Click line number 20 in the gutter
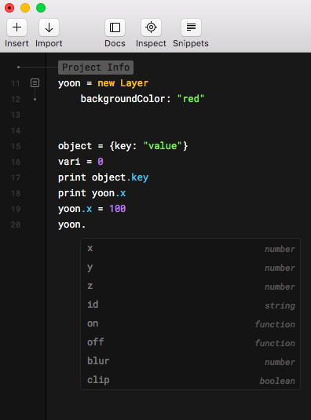This screenshot has height=420, width=311. tap(16, 225)
